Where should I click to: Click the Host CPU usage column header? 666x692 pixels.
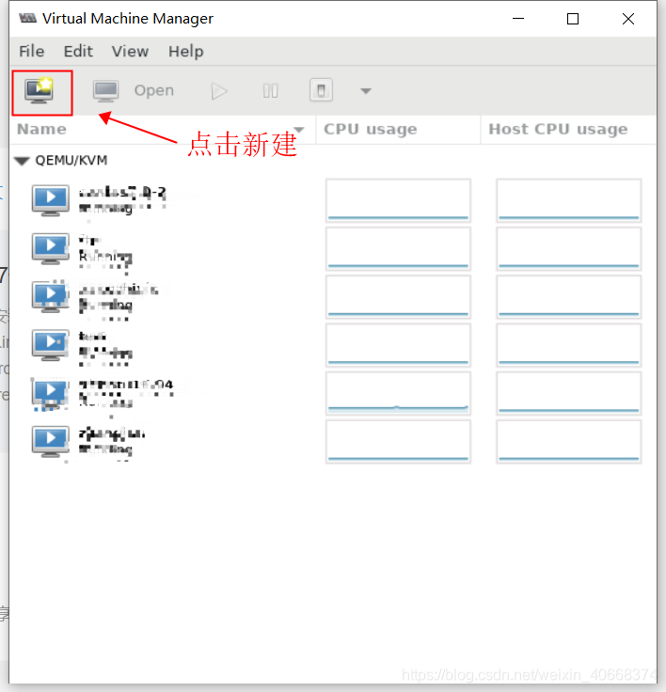coord(568,130)
